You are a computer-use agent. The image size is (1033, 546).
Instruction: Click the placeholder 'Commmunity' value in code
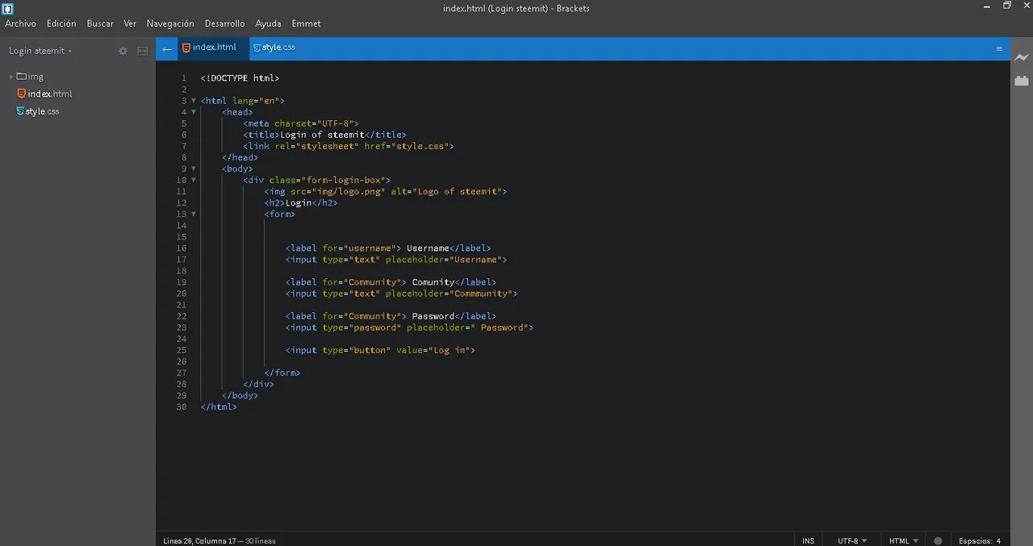(483, 294)
